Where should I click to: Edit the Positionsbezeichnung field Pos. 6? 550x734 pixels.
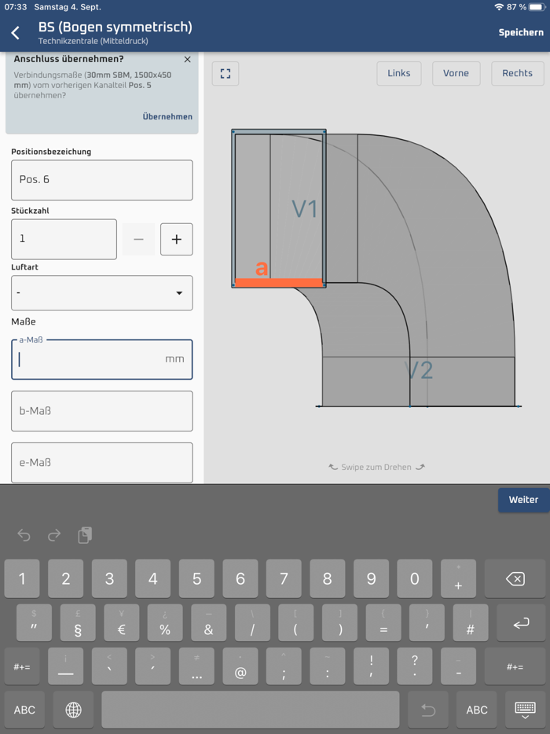click(102, 180)
